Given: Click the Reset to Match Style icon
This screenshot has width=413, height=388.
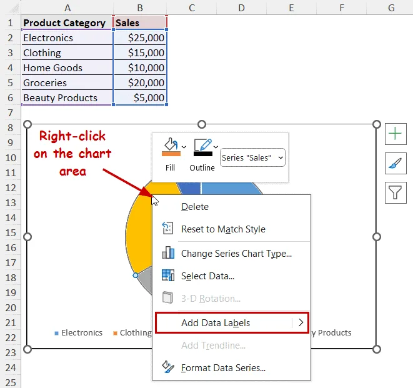Looking at the screenshot, I should pos(167,228).
